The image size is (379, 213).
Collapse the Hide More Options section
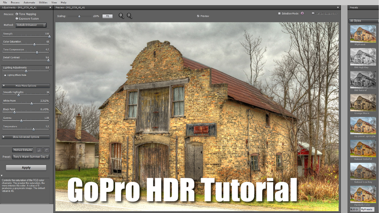(x=26, y=86)
